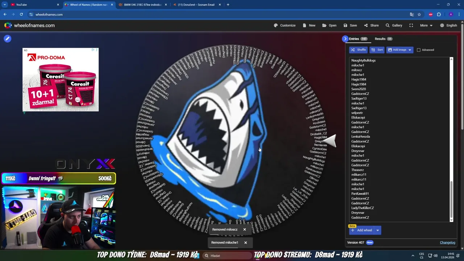
Task: Open the entries scrollbar thumb
Action: (451, 199)
